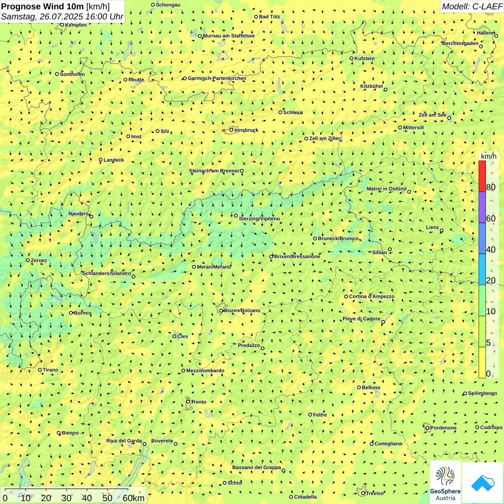Click the title 'Prognose Wind 10m [km/h]'
Screen dimensions: 504x504
pyautogui.click(x=55, y=6)
